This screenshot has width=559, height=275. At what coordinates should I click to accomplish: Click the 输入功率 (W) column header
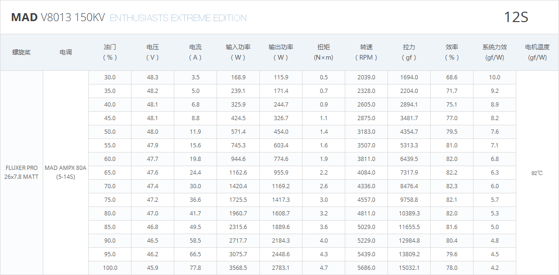pyautogui.click(x=238, y=53)
